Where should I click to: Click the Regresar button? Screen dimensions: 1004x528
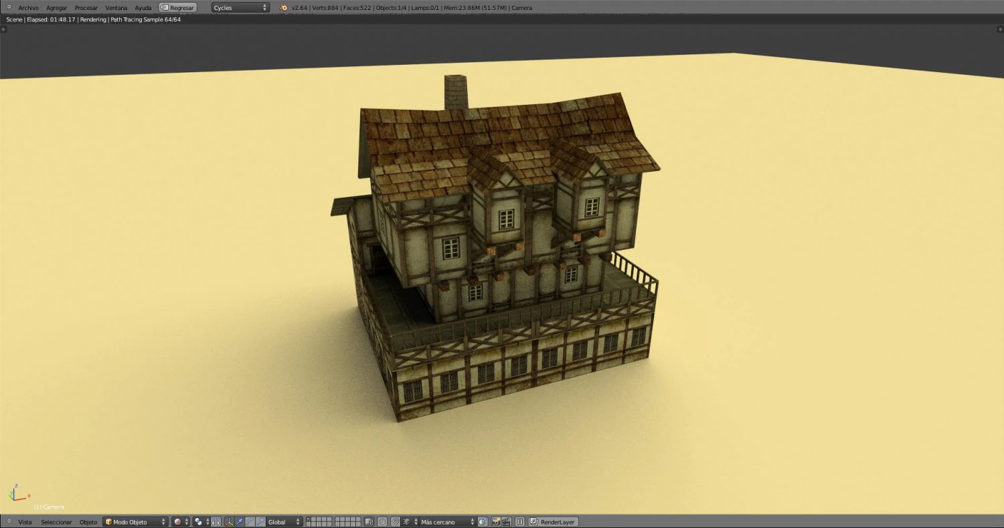(x=177, y=7)
